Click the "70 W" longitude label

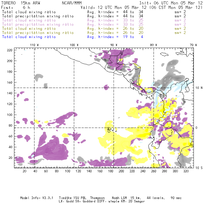[193, 45]
